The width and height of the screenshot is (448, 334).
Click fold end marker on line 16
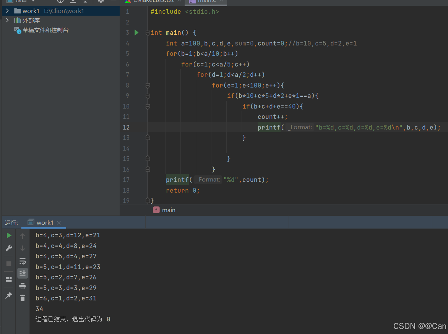[148, 169]
